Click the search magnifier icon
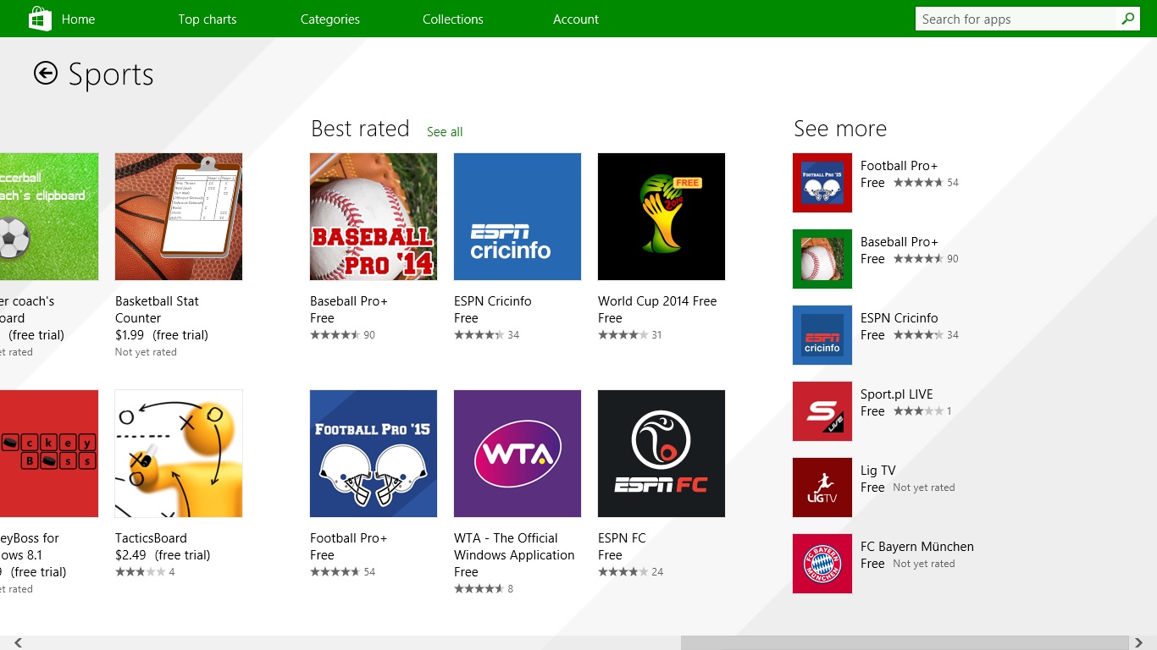Image resolution: width=1157 pixels, height=650 pixels. click(x=1127, y=19)
